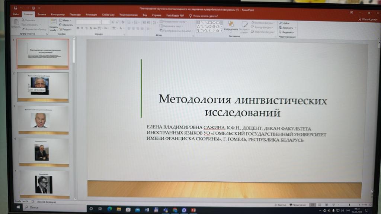Expand the Section (Раздел) dropdown
This screenshot has height=214, width=381.
click(x=66, y=29)
